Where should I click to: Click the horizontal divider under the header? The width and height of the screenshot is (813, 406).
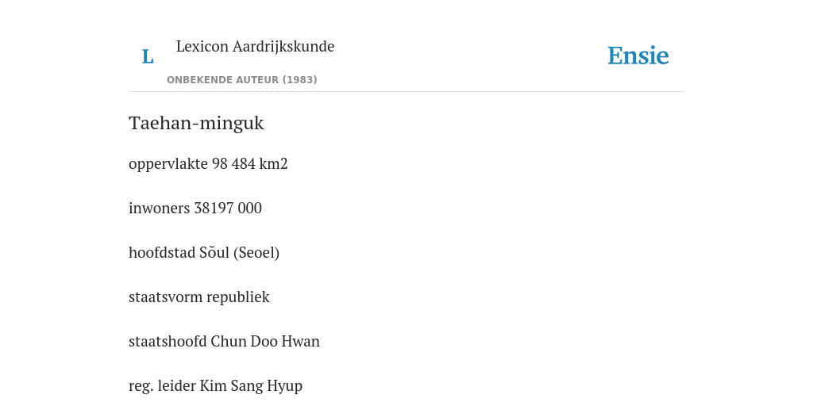(x=406, y=92)
